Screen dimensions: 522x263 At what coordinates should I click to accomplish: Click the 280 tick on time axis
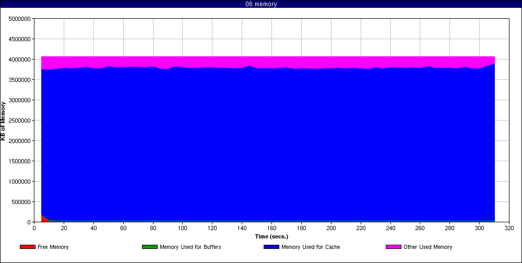click(450, 229)
